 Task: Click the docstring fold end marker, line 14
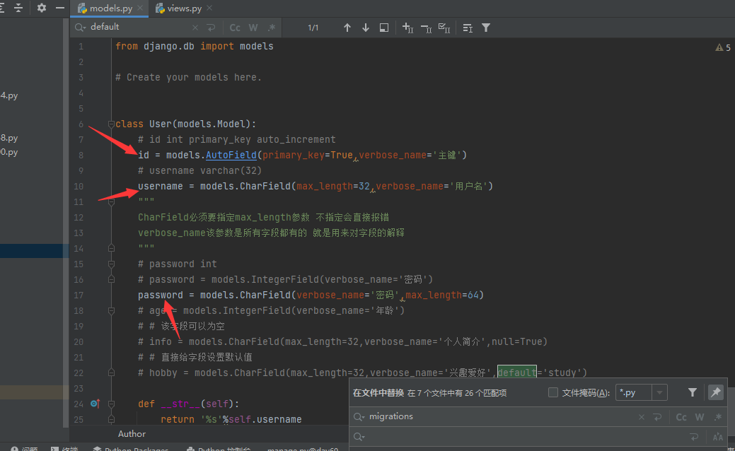click(111, 248)
